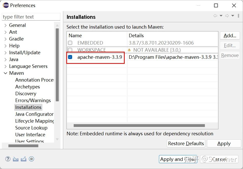This screenshot has height=169, width=243.
Task: Click the Remove button
Action: click(x=230, y=55)
